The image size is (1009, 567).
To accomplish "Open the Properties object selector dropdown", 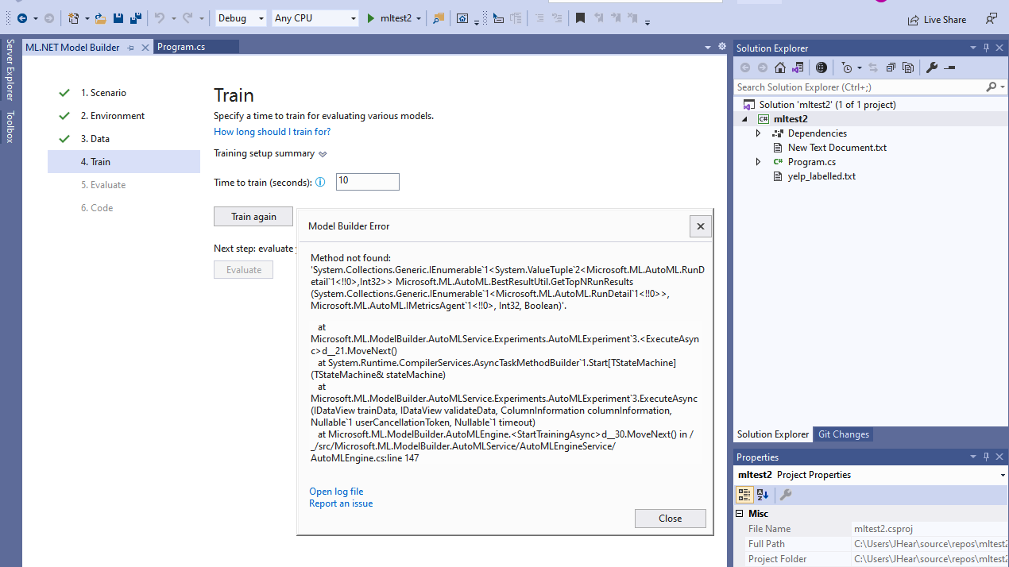I will coord(1003,475).
